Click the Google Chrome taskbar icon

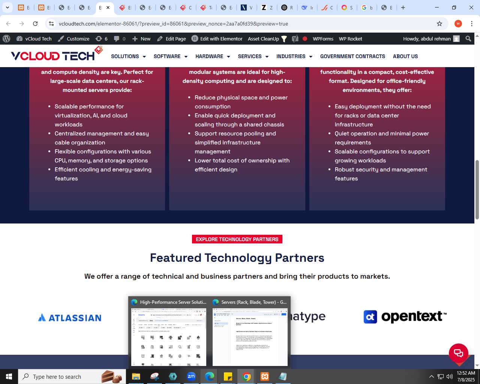pyautogui.click(x=246, y=376)
